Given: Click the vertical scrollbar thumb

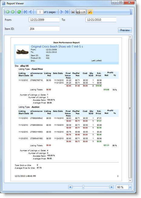Looking at the screenshot, I should coord(130,108).
